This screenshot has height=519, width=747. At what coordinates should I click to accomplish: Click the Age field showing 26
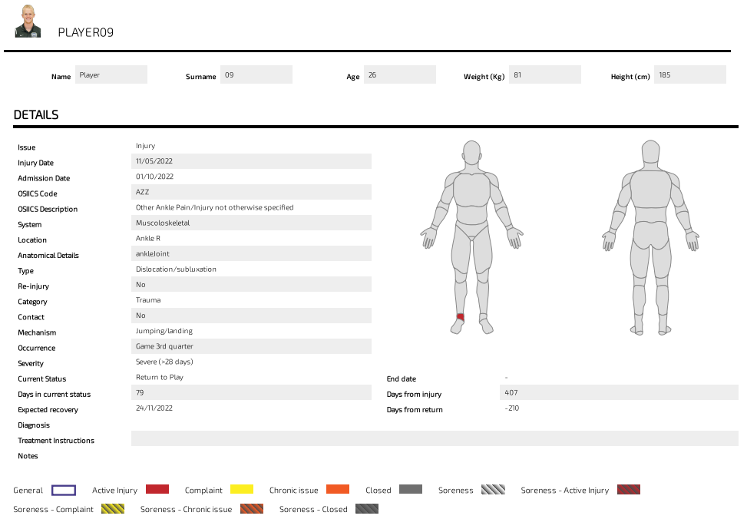(x=399, y=74)
